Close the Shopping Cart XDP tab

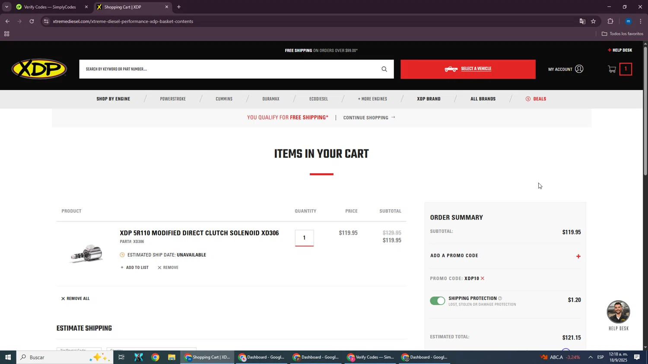point(167,7)
